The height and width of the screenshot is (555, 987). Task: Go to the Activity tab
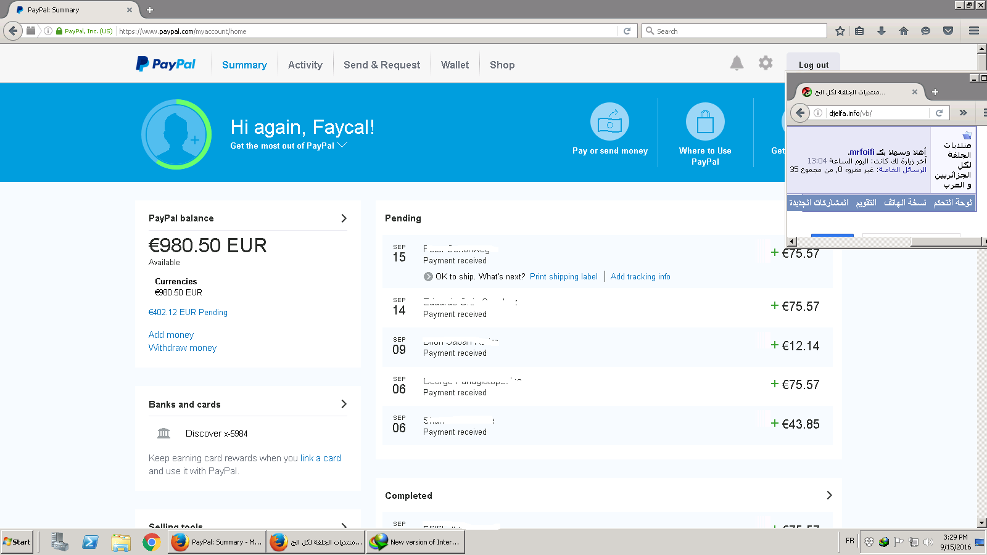305,65
